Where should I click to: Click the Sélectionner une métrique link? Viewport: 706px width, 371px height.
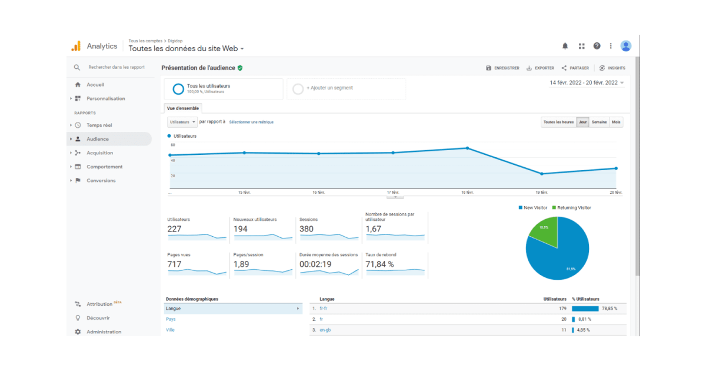pyautogui.click(x=251, y=122)
